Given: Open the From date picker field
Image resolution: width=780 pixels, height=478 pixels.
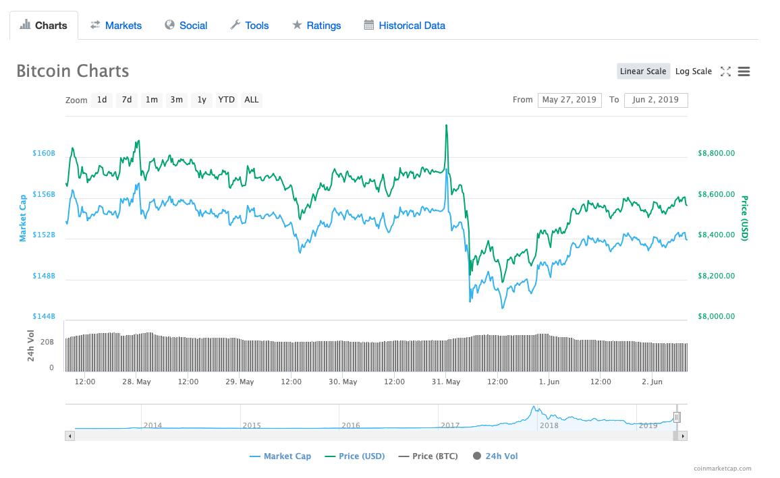Looking at the screenshot, I should [x=569, y=100].
